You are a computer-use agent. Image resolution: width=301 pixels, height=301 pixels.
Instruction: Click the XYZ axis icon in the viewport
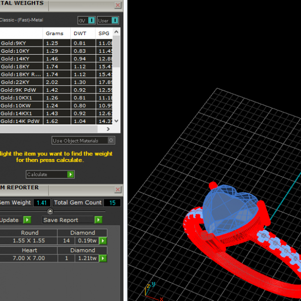(147, 289)
